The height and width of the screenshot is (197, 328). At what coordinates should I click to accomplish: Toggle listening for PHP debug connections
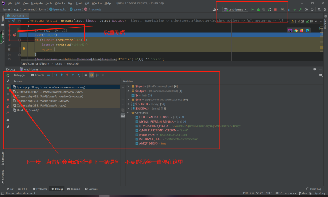[269, 9]
